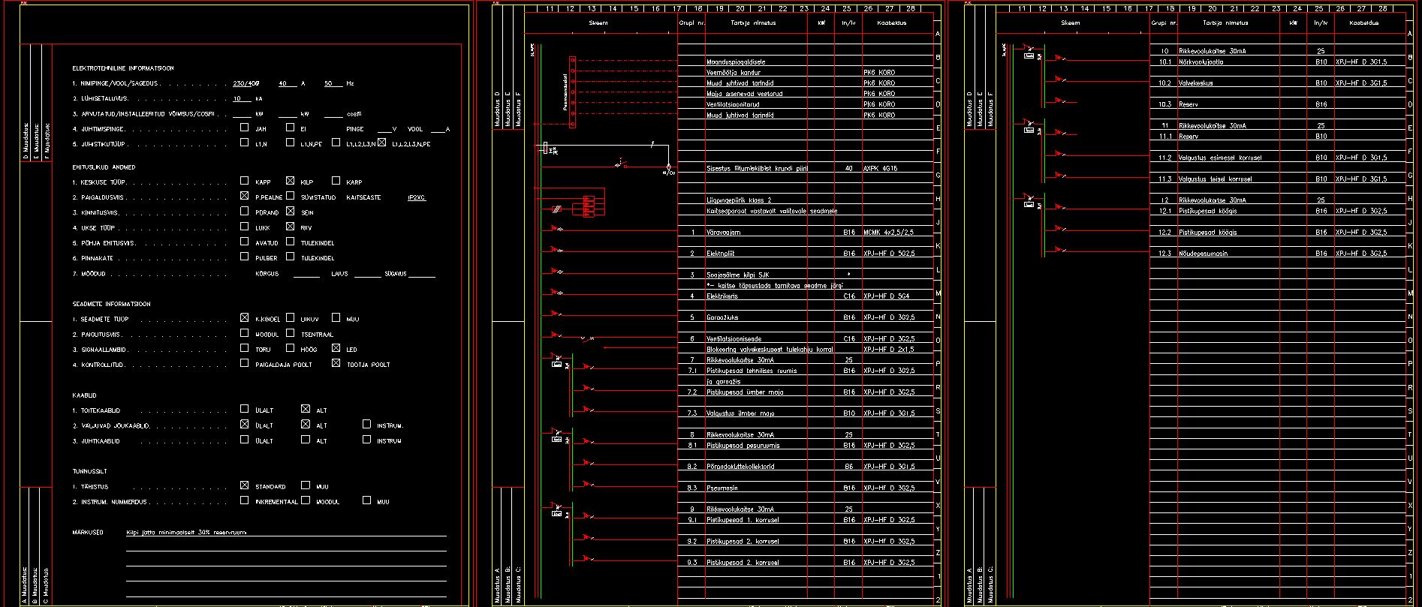
Task: Select the main earthing busbar symbol
Action: (x=572, y=92)
